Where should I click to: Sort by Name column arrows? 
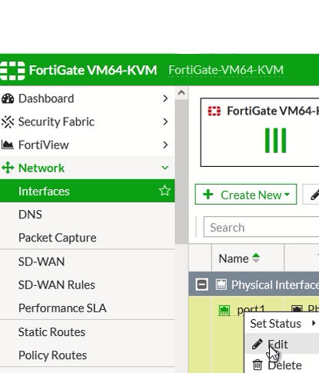(256, 258)
